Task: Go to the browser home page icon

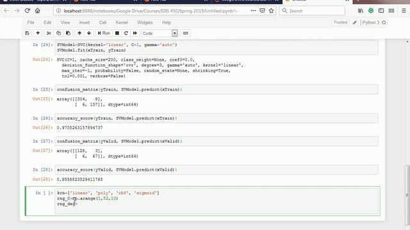Action: (38, 11)
